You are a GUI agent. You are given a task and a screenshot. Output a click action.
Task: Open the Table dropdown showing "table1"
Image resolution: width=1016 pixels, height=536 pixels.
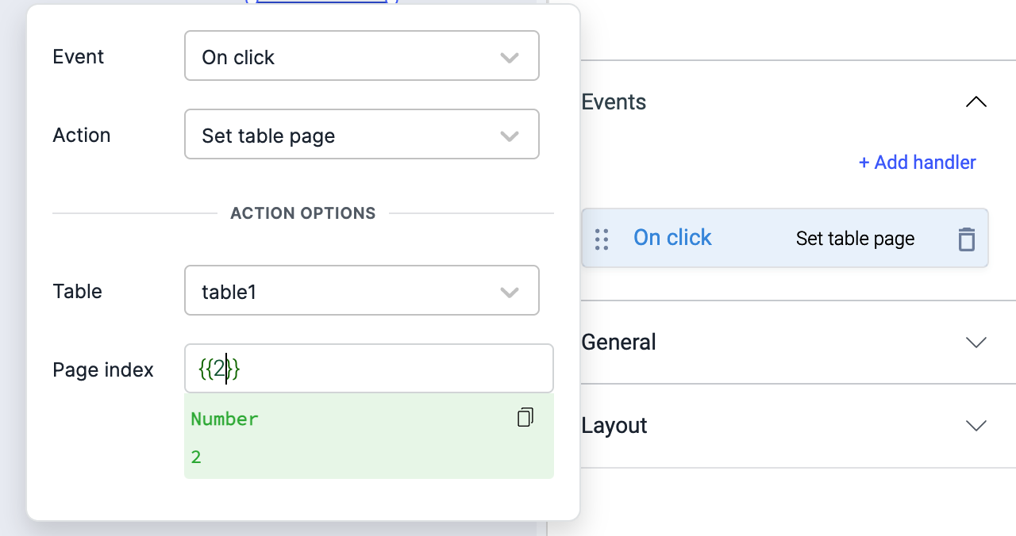[x=349, y=291]
